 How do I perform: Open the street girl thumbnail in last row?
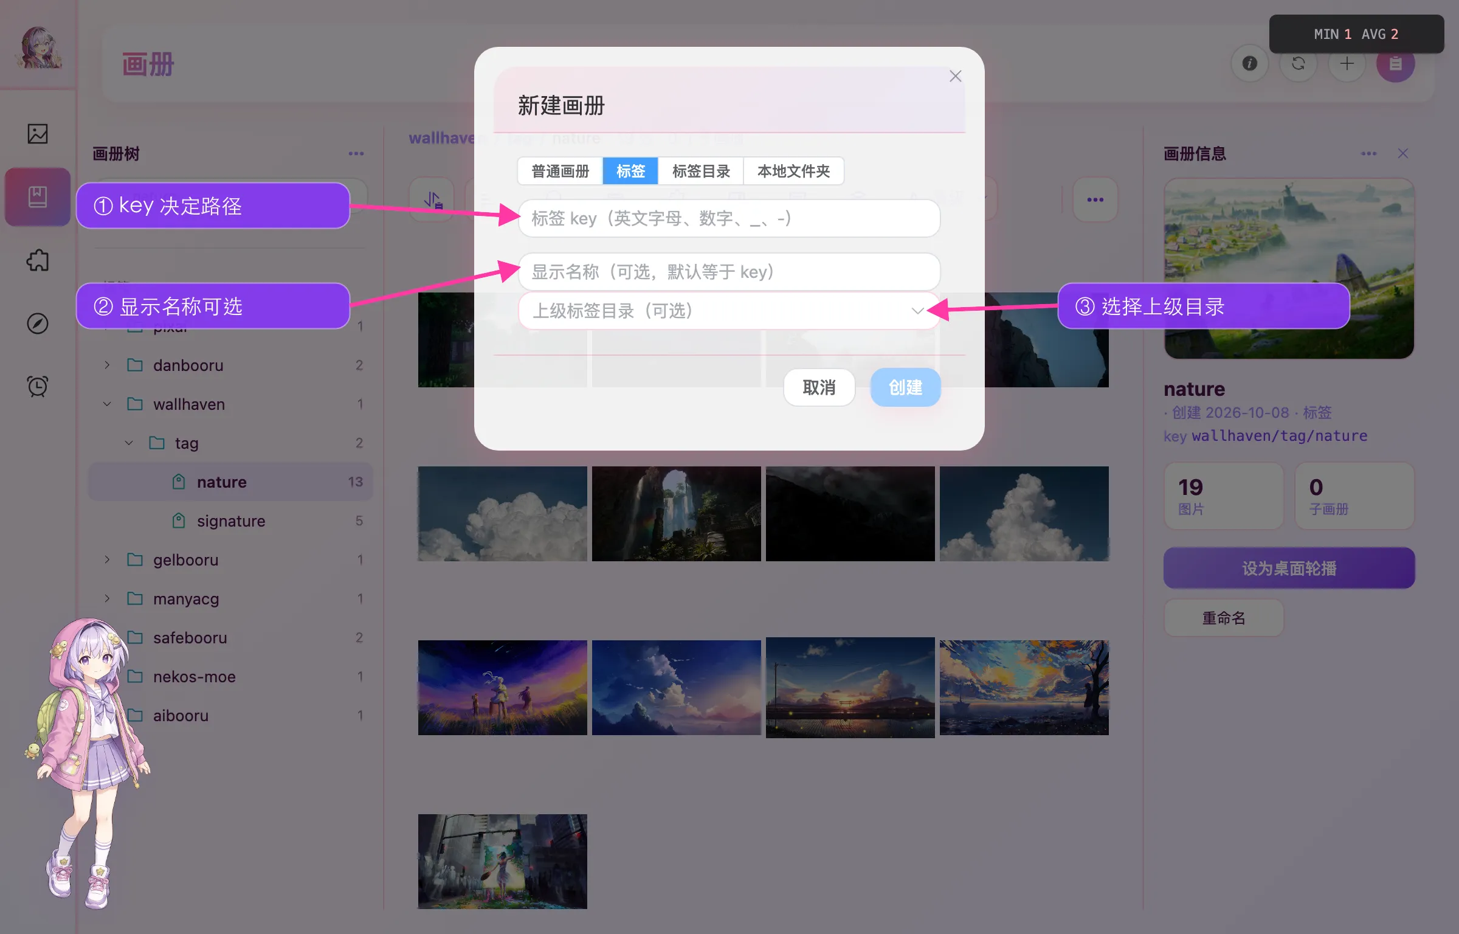503,862
